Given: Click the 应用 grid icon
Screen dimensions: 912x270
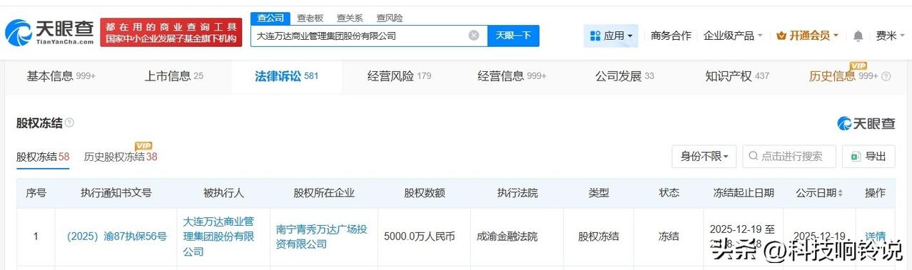Looking at the screenshot, I should pos(595,36).
